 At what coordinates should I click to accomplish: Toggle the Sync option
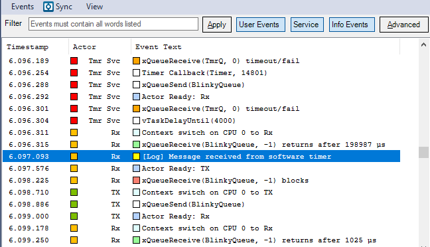[58, 7]
